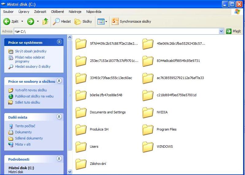Viewport: 245px width, 175px height.
Task: Open the view mode dropdown in toolbar
Action: click(106, 21)
